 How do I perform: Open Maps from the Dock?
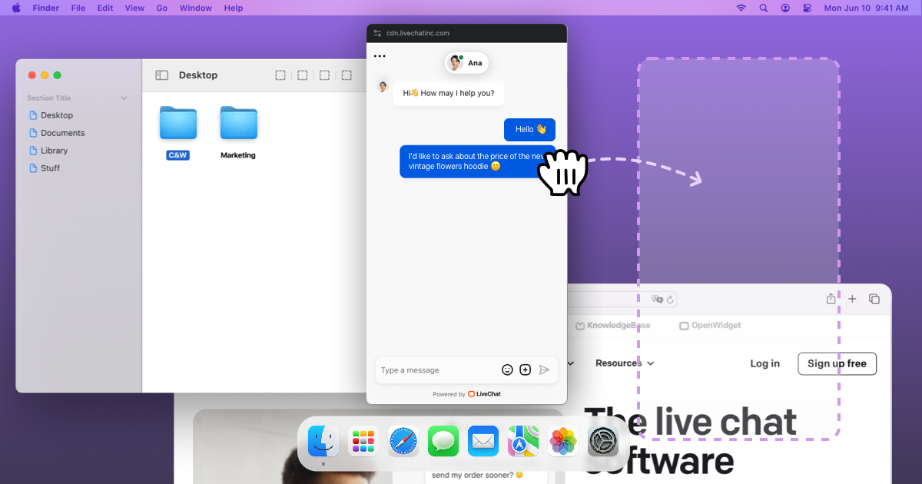pos(523,442)
